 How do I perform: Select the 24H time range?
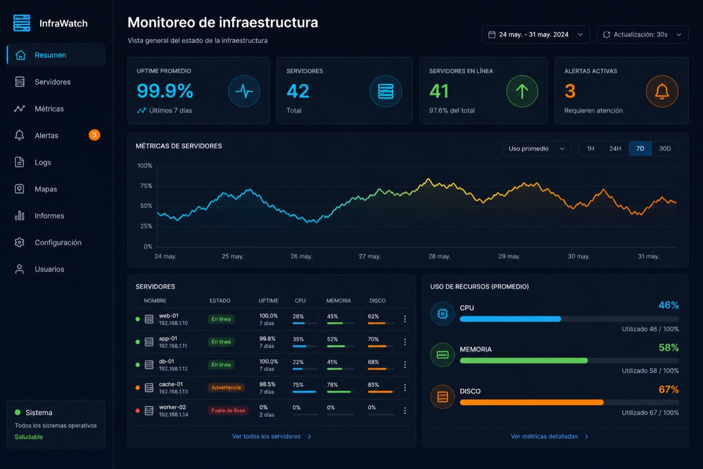click(x=615, y=148)
